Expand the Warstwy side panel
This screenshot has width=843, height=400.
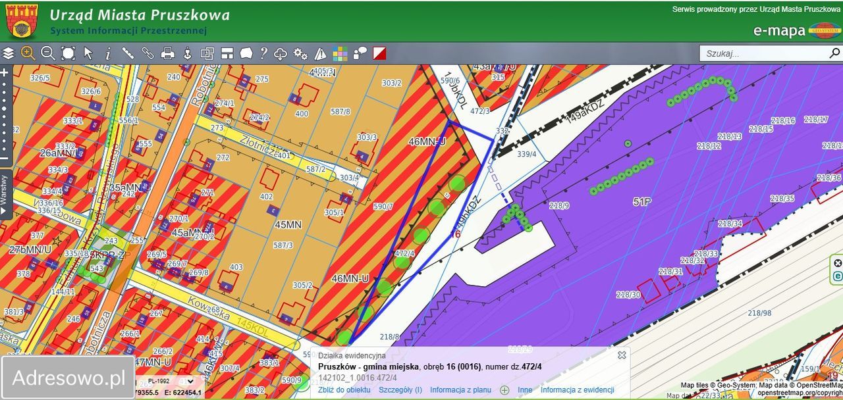[5, 193]
